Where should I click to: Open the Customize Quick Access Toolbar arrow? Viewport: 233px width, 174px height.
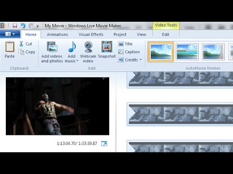tap(37, 26)
